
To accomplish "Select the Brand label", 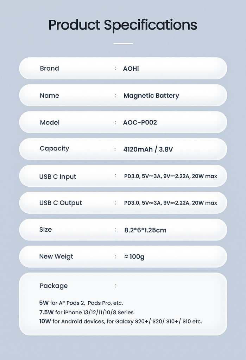I will 49,69.
